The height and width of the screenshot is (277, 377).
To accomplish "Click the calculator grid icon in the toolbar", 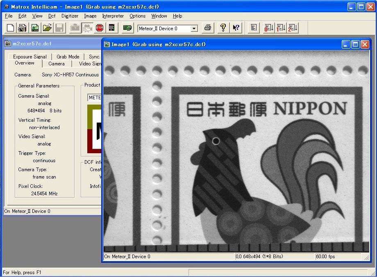I will tap(111, 28).
